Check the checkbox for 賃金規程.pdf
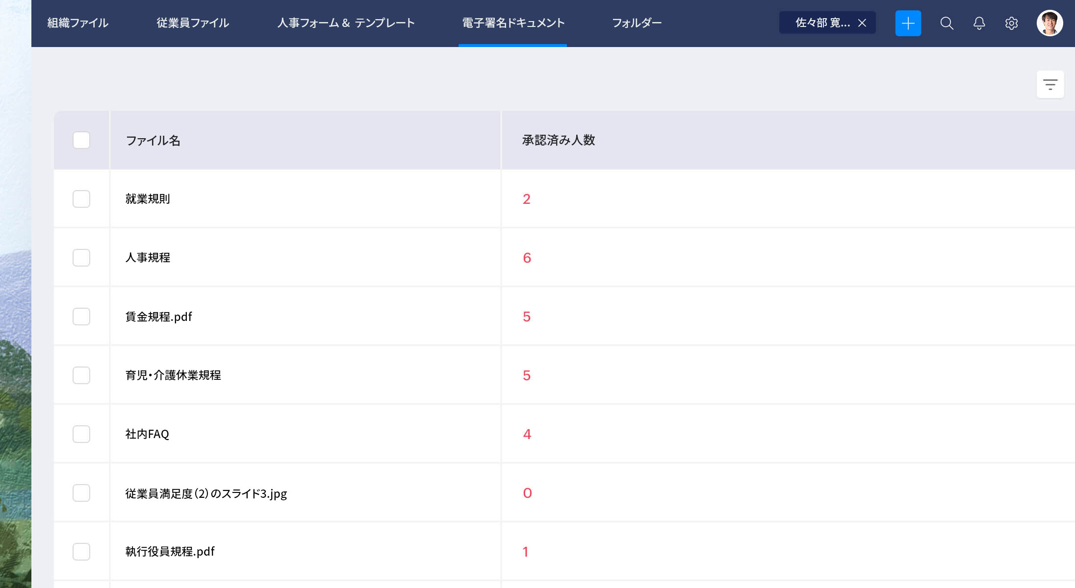Screen dimensions: 1075x588 tap(81, 317)
